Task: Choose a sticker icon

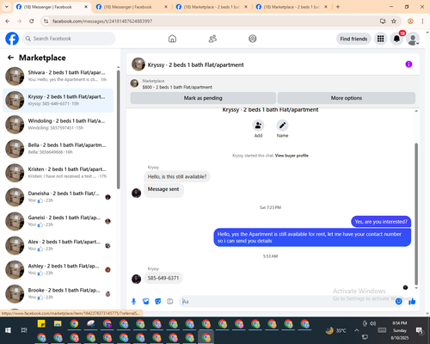Action: (x=158, y=301)
